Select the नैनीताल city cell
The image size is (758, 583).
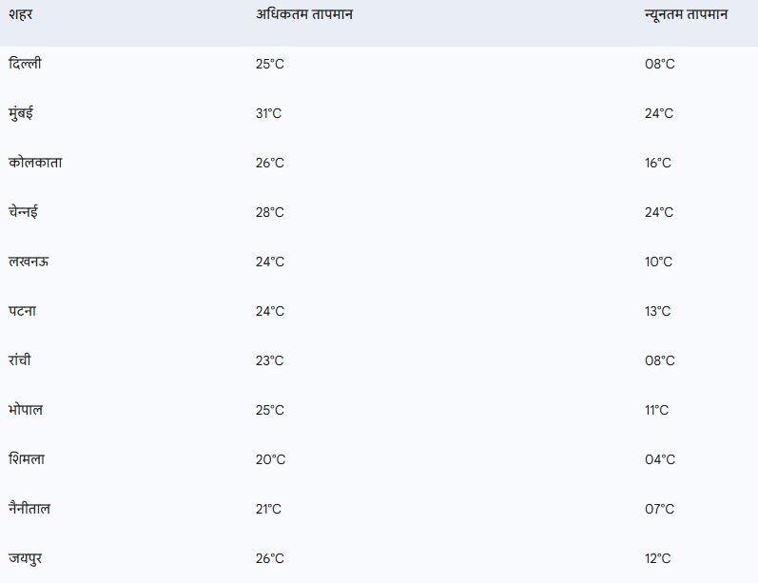[x=29, y=509]
